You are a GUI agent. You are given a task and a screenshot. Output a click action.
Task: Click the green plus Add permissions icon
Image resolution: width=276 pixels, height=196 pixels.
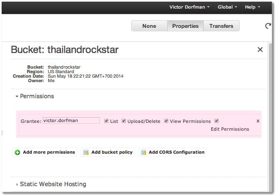click(17, 152)
